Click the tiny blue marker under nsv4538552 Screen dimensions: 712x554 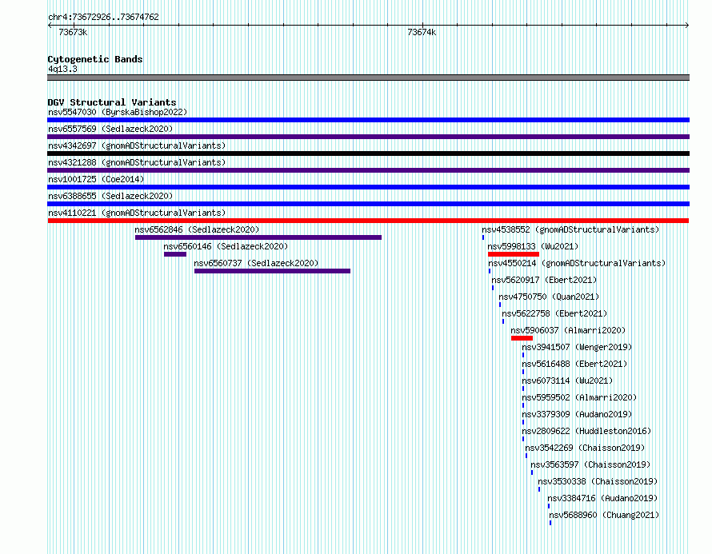483,237
